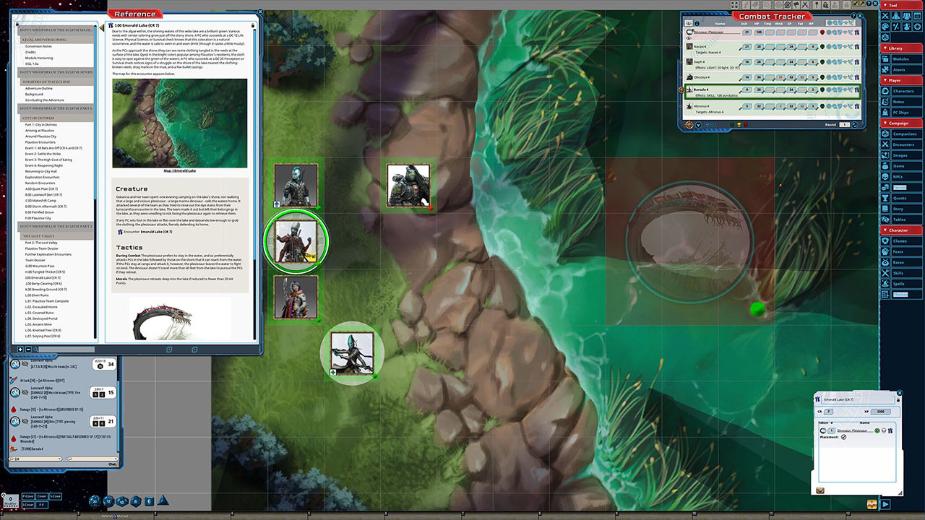The height and width of the screenshot is (520, 925).
Task: Roll the d20 die
Action: click(x=95, y=501)
